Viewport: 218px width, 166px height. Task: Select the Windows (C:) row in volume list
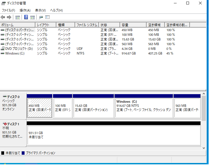[15, 53]
